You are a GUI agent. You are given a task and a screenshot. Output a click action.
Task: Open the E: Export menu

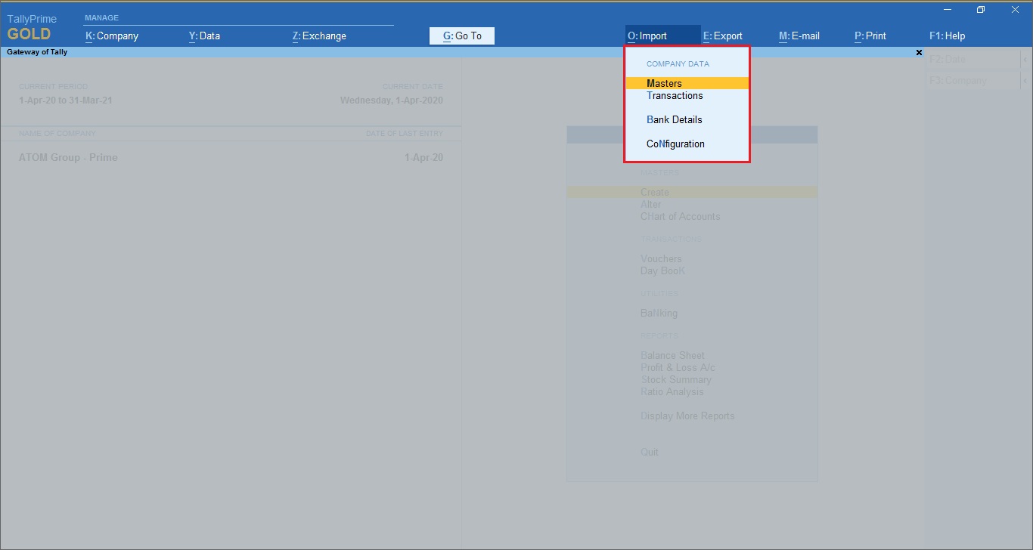coord(723,36)
